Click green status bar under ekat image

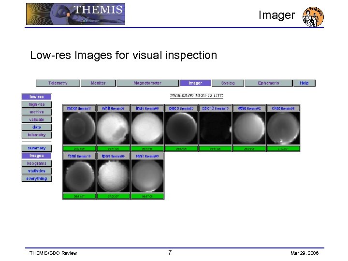pyautogui.click(x=283, y=148)
